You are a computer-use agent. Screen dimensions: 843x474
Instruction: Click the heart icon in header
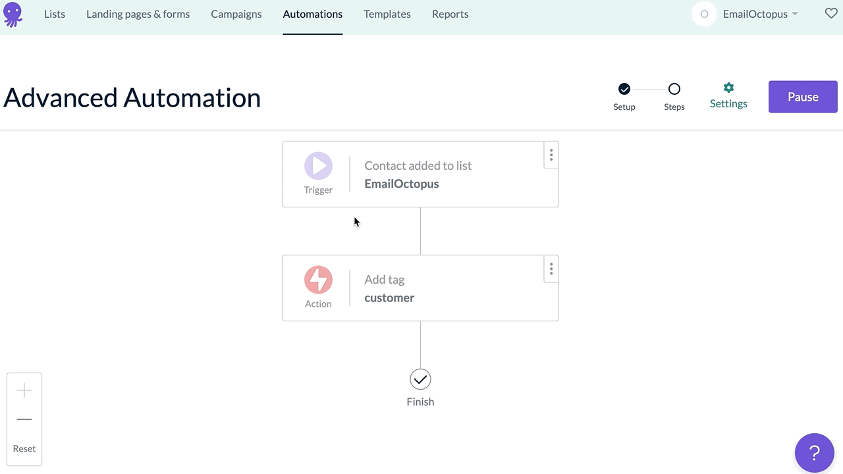[831, 13]
